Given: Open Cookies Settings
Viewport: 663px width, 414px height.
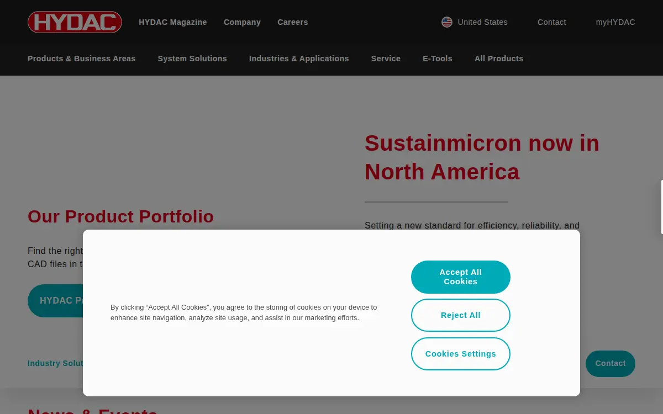Looking at the screenshot, I should [461, 354].
